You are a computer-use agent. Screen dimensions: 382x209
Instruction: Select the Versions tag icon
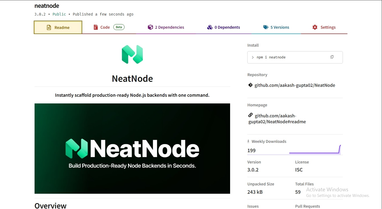point(265,27)
